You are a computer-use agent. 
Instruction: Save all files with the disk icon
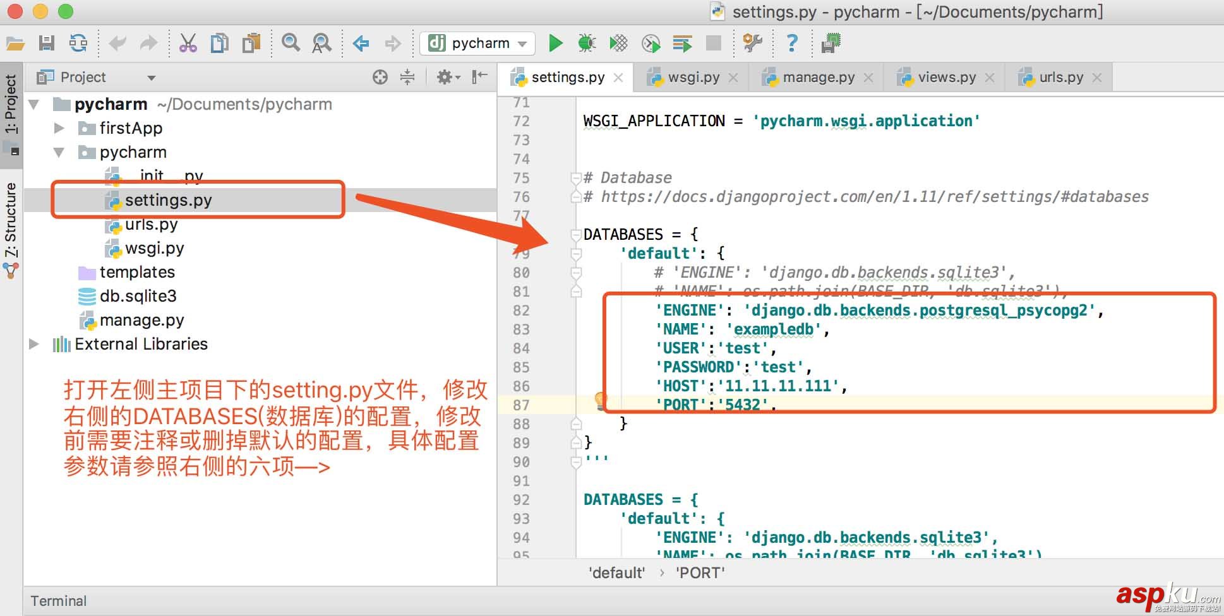tap(45, 43)
